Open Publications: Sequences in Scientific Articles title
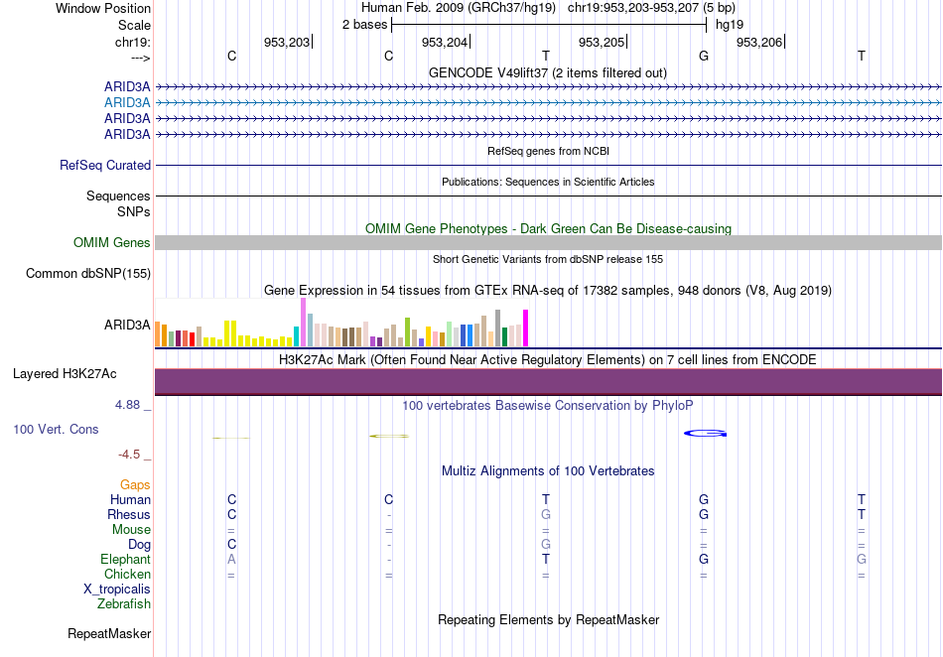This screenshot has width=943, height=657. pos(548,182)
